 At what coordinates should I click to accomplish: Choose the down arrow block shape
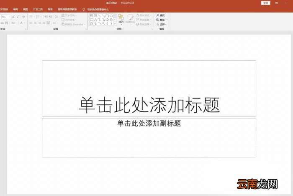click(x=111, y=20)
